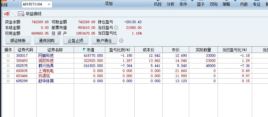
Task: Click quantity 48000 in 群兴玩具 row
Action: pyautogui.click(x=211, y=66)
